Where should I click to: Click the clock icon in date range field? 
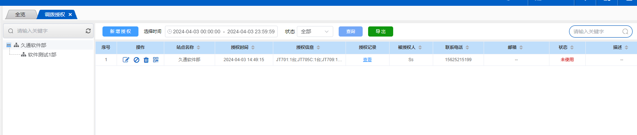point(170,31)
